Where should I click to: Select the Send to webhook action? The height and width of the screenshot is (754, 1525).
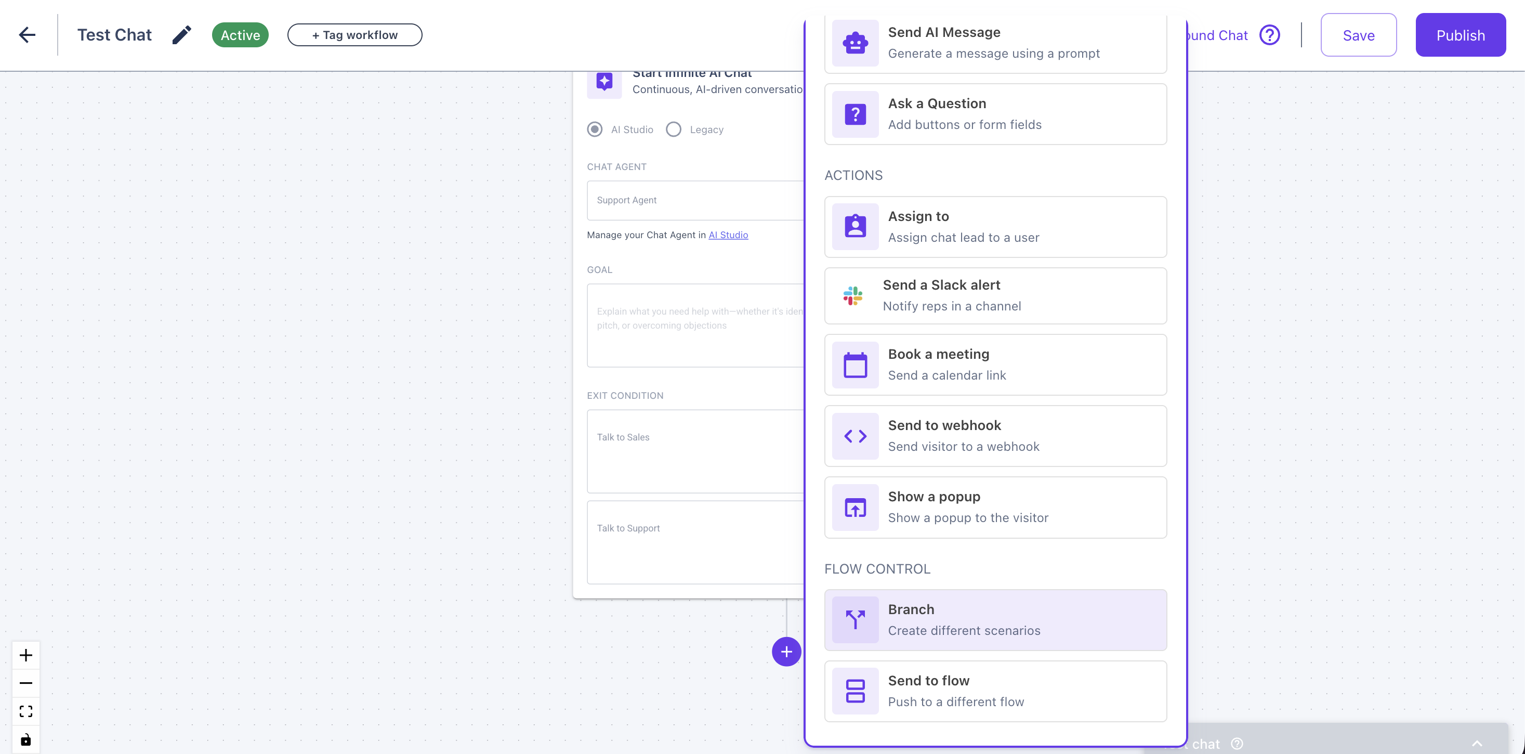[995, 436]
